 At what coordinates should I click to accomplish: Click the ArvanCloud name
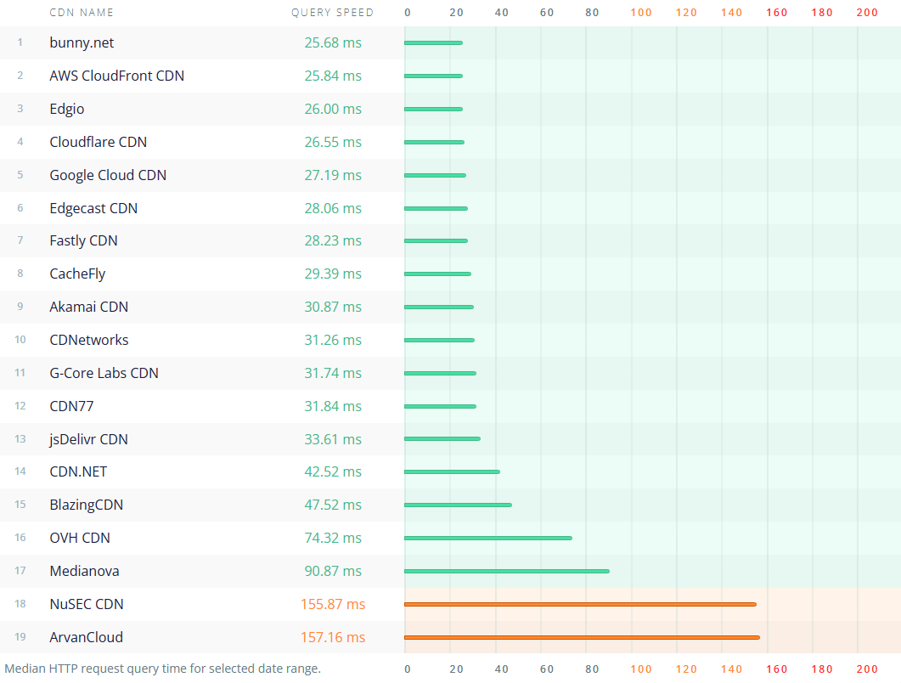(86, 637)
